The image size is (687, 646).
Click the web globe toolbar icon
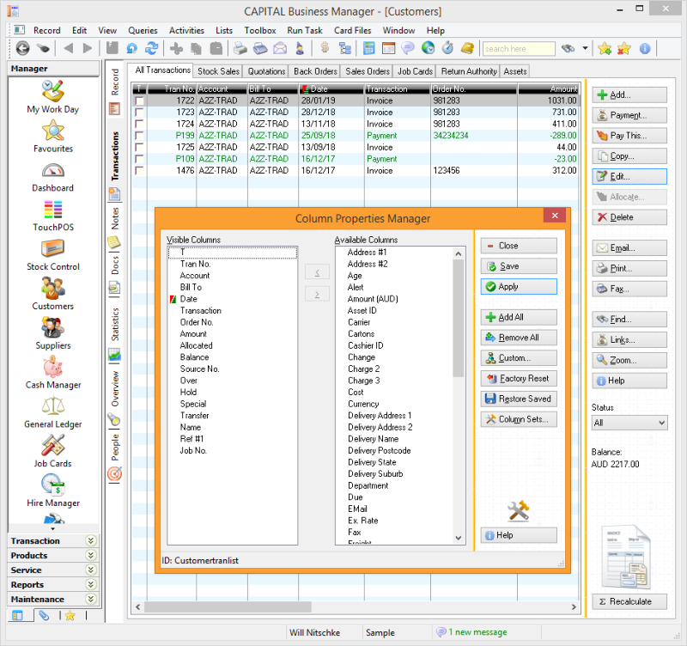pos(428,48)
